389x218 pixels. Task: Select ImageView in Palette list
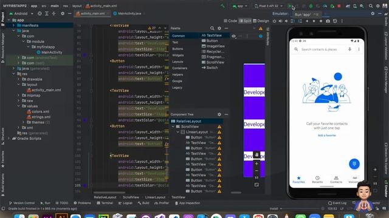[213, 46]
